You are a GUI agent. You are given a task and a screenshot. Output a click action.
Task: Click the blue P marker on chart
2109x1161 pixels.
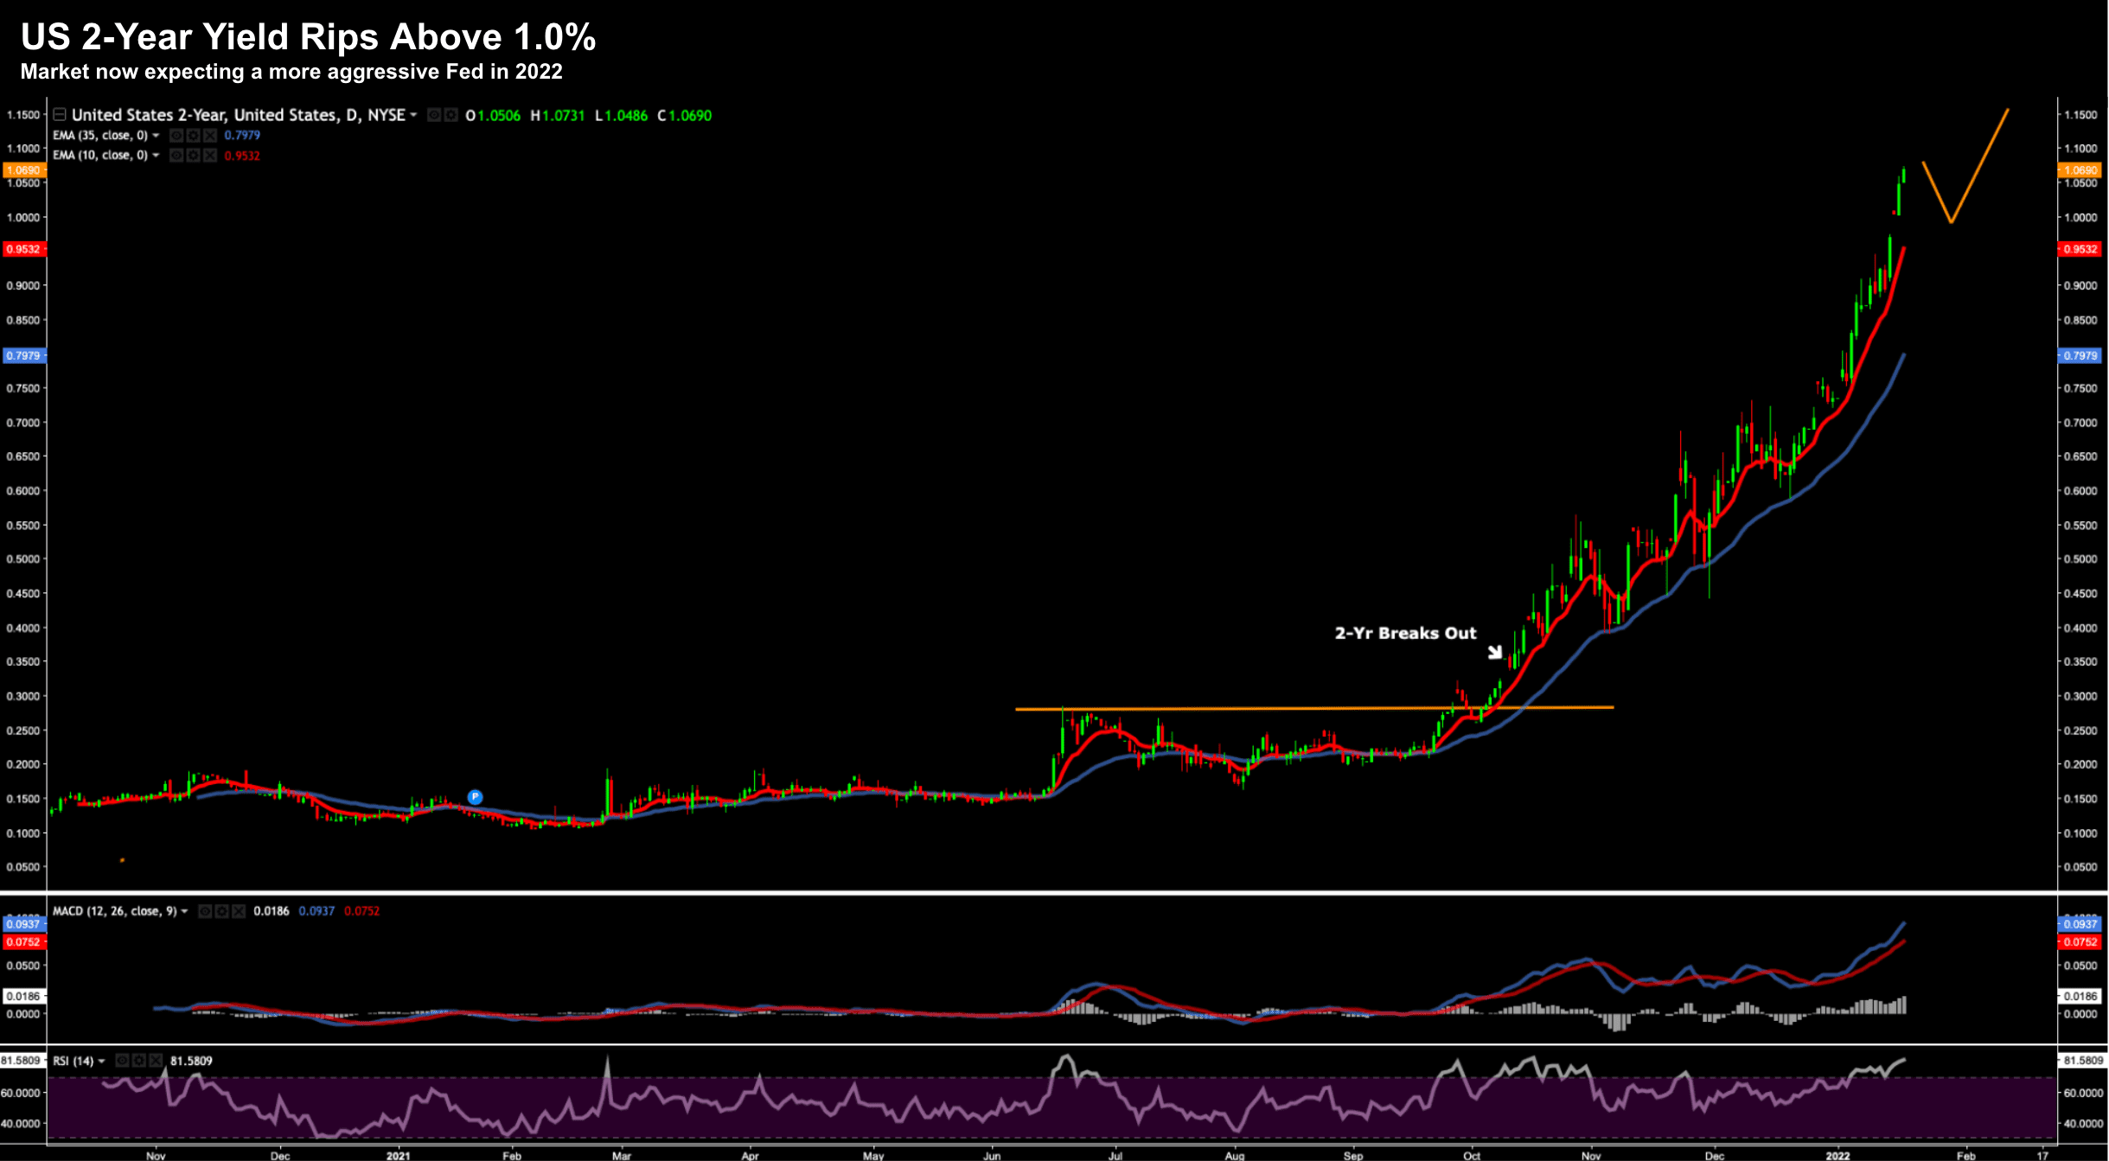475,797
